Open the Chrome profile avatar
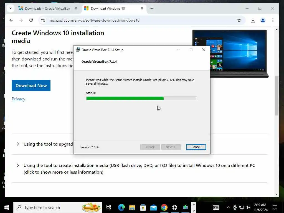 [263, 20]
